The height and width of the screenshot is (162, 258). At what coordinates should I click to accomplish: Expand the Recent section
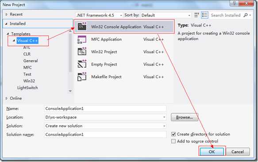(x=7, y=15)
